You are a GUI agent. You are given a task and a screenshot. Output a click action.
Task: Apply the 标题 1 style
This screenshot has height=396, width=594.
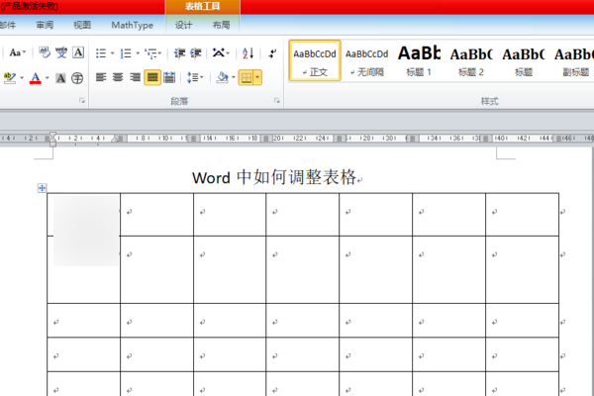[419, 60]
